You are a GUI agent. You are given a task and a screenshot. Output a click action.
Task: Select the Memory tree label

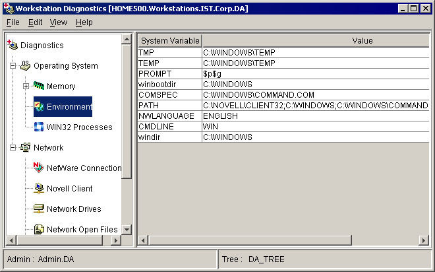(61, 86)
